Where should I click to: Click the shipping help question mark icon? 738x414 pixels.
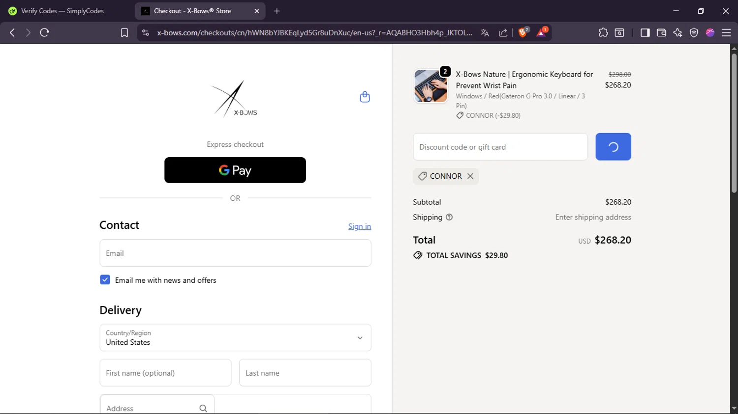coord(449,217)
